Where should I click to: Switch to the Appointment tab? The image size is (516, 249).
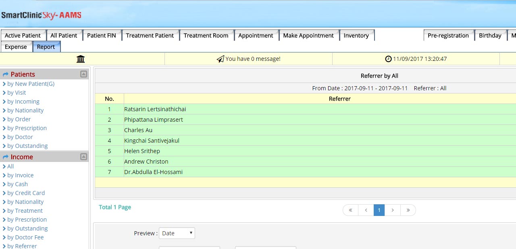256,35
